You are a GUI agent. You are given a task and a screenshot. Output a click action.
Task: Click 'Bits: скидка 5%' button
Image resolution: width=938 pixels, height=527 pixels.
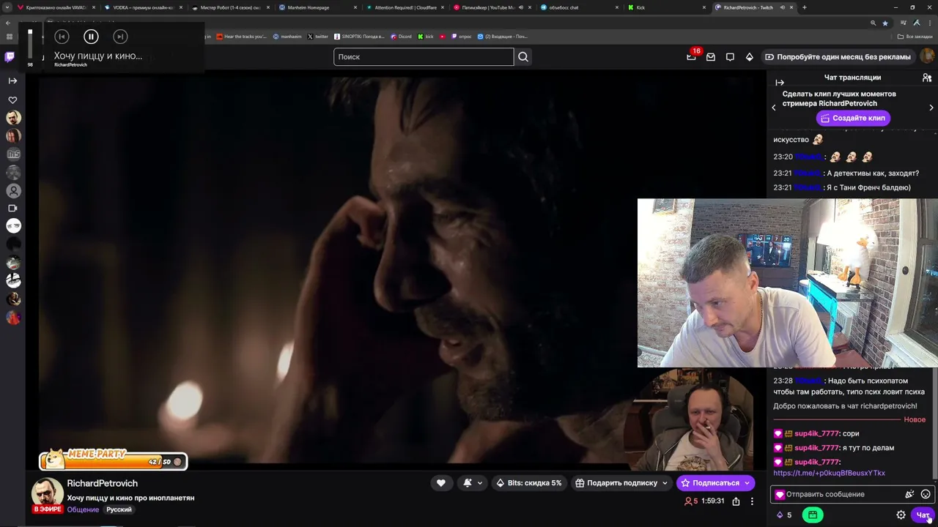(528, 482)
